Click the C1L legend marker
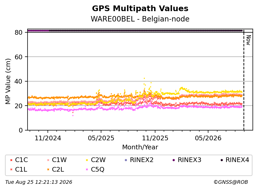 [11, 170]
